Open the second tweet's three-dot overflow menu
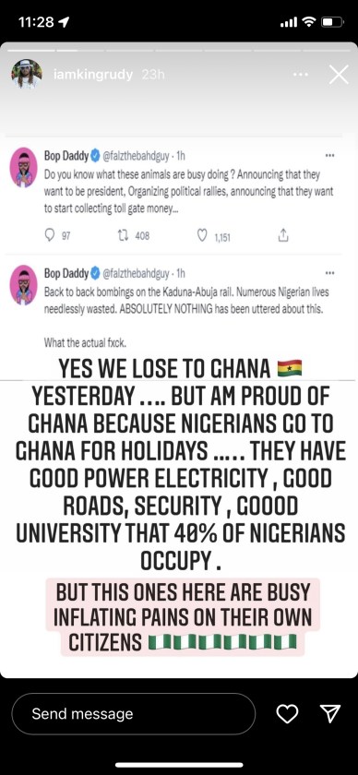This screenshot has width=358, height=775. pyautogui.click(x=329, y=272)
